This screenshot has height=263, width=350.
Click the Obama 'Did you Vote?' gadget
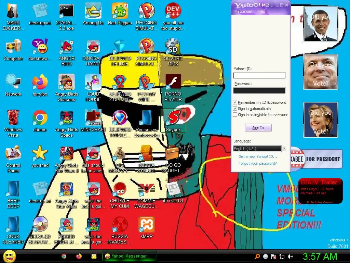320,24
